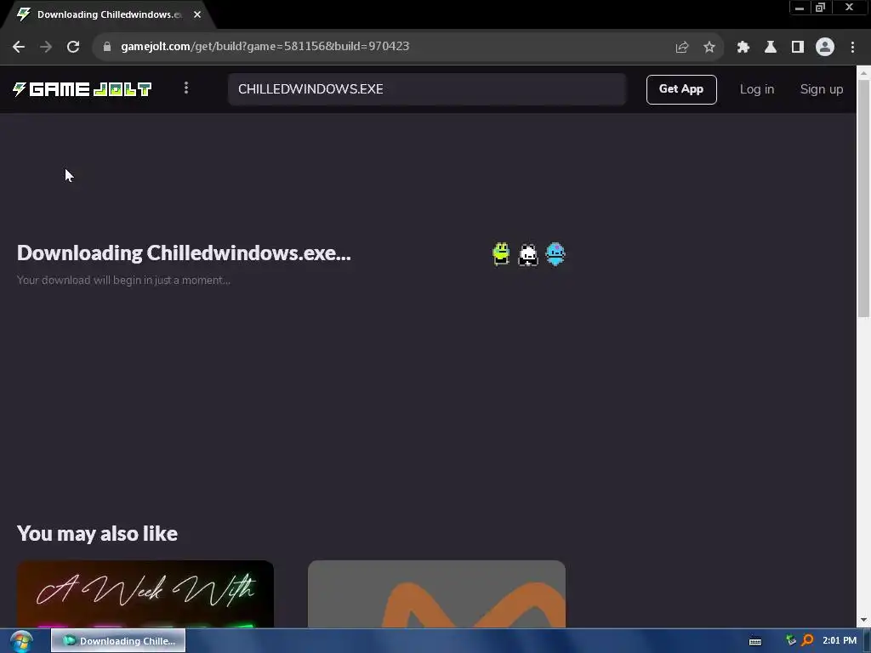Viewport: 871px width, 653px height.
Task: Open the Windows Start button
Action: tap(21, 641)
